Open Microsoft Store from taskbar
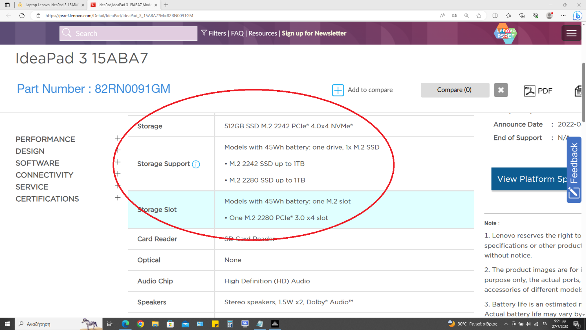 coord(170,324)
